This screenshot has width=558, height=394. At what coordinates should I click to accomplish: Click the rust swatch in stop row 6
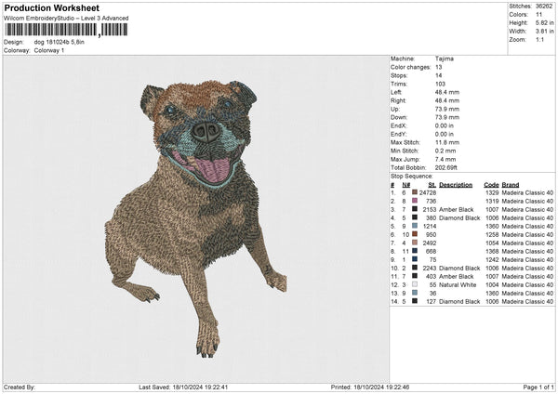click(415, 234)
